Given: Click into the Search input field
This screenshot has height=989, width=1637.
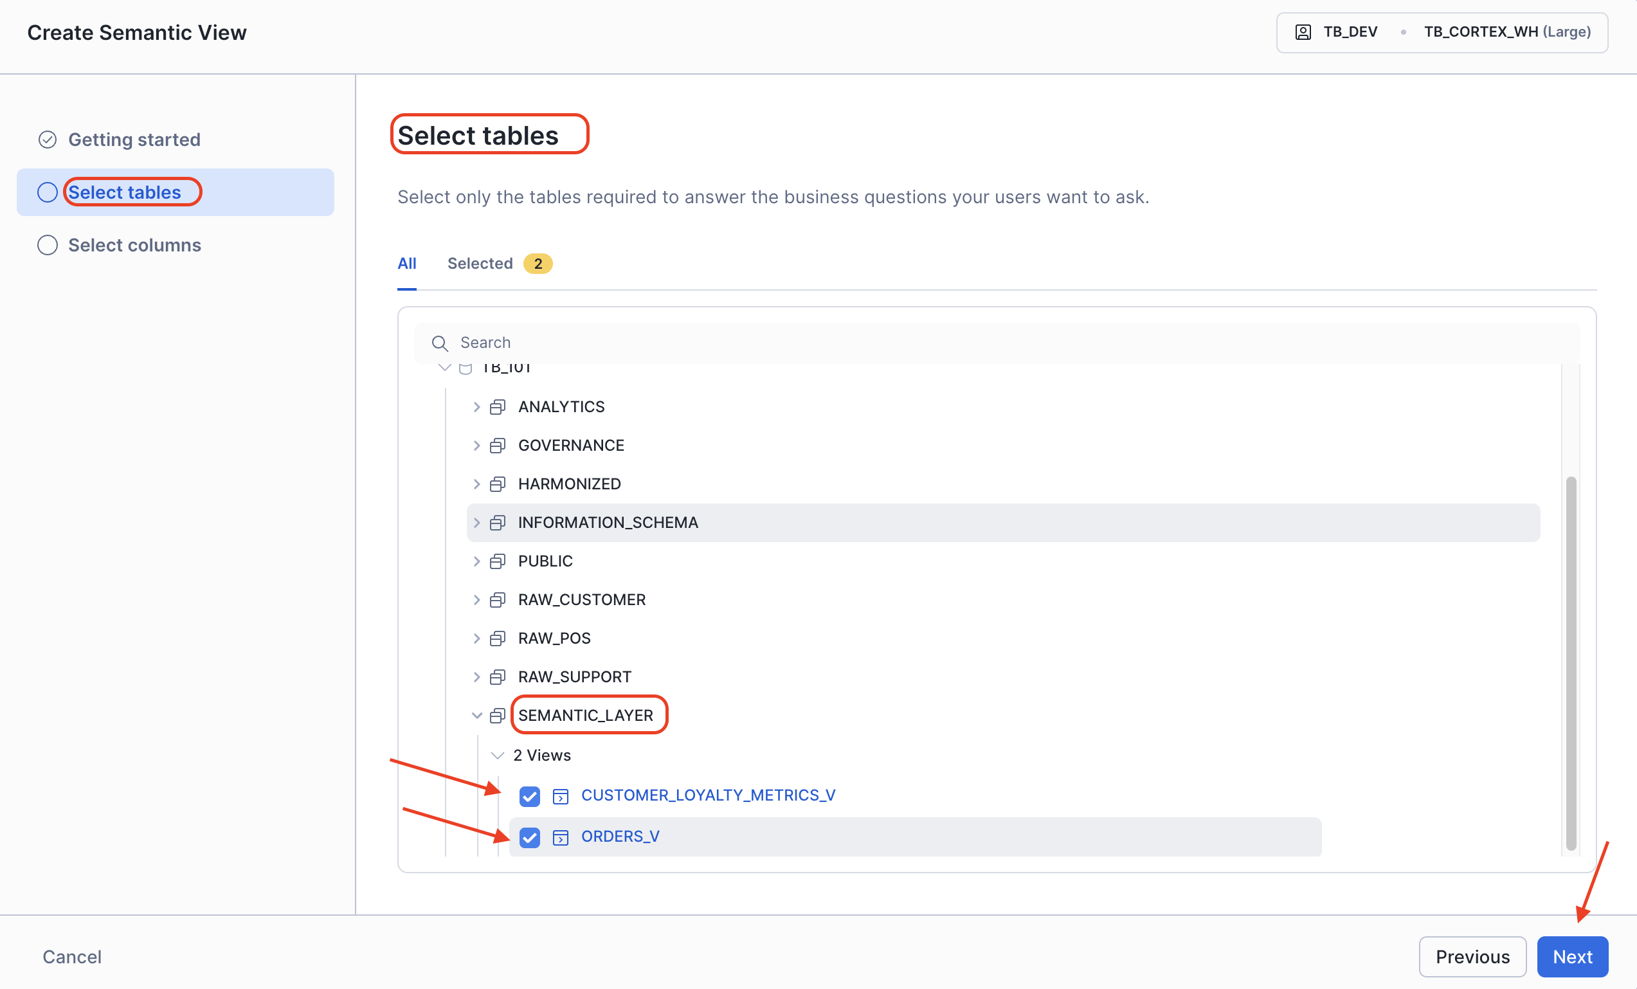Looking at the screenshot, I should point(997,343).
